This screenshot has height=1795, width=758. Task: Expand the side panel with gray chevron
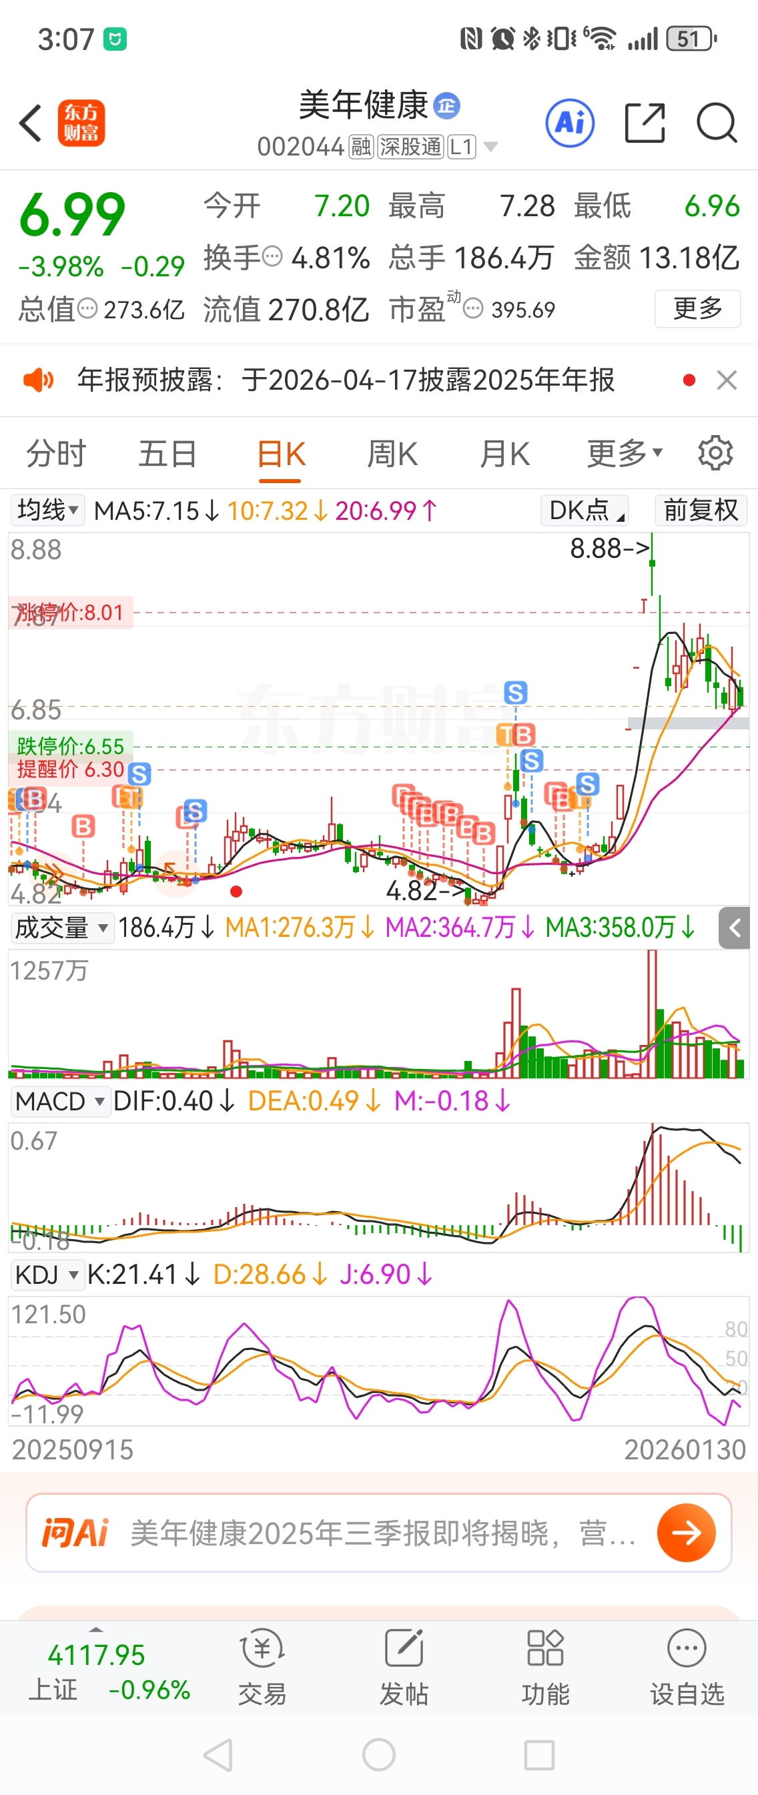pyautogui.click(x=734, y=928)
